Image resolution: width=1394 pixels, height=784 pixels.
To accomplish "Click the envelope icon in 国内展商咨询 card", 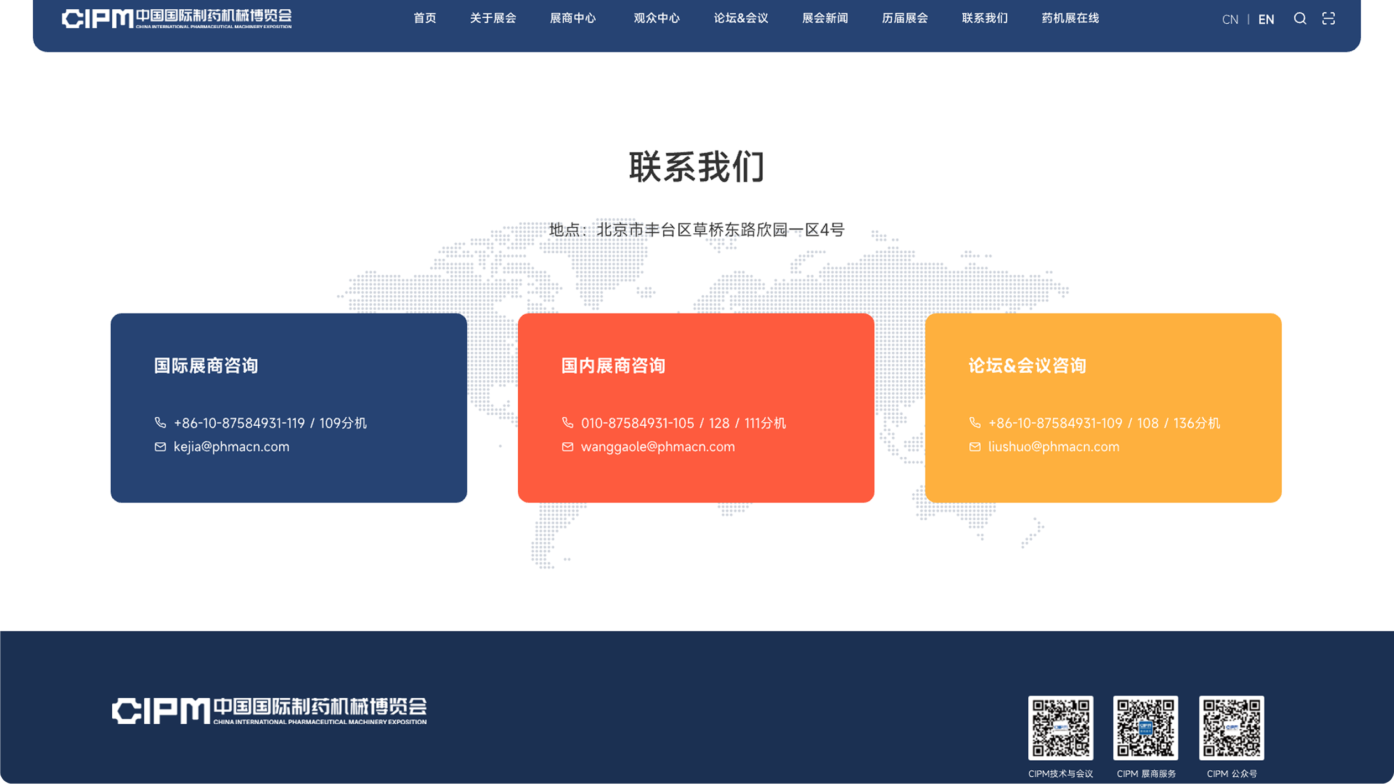I will pyautogui.click(x=568, y=447).
